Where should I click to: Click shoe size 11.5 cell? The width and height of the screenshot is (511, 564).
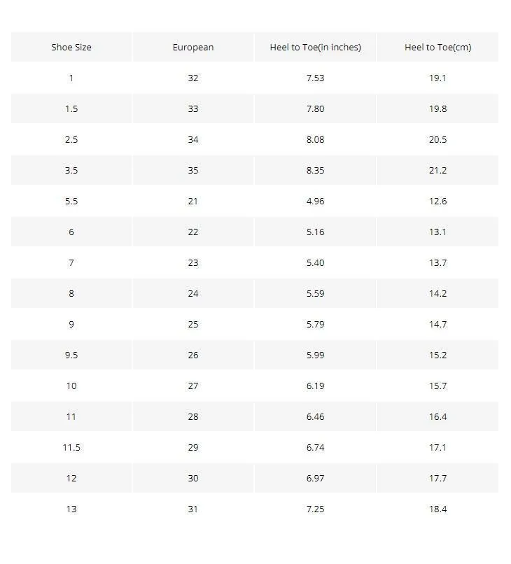[x=71, y=447]
